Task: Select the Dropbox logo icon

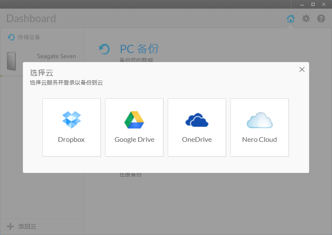Action: pyautogui.click(x=71, y=120)
